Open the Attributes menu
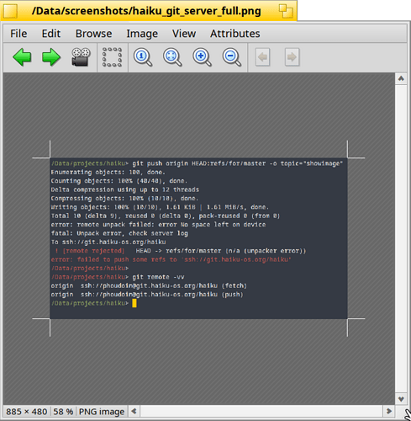The height and width of the screenshot is (421, 411). [x=235, y=34]
